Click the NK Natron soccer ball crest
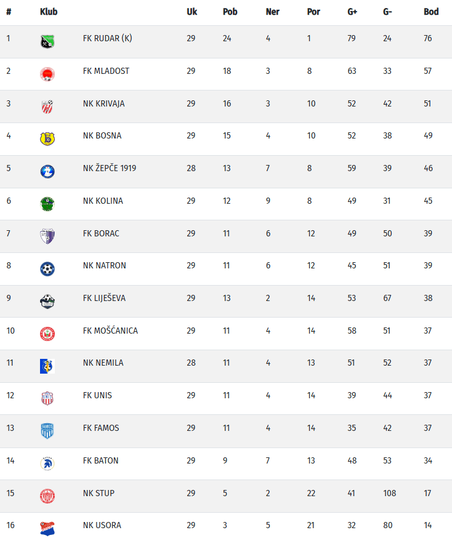The height and width of the screenshot is (546, 452). tap(47, 269)
